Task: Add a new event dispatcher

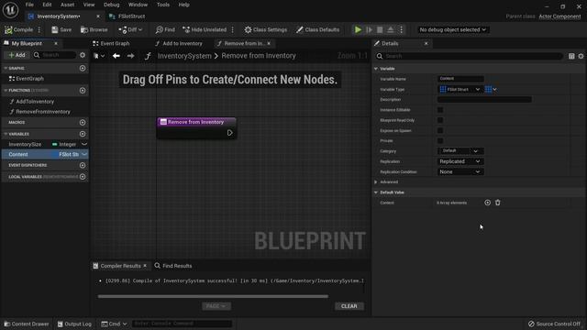Action: (x=83, y=165)
